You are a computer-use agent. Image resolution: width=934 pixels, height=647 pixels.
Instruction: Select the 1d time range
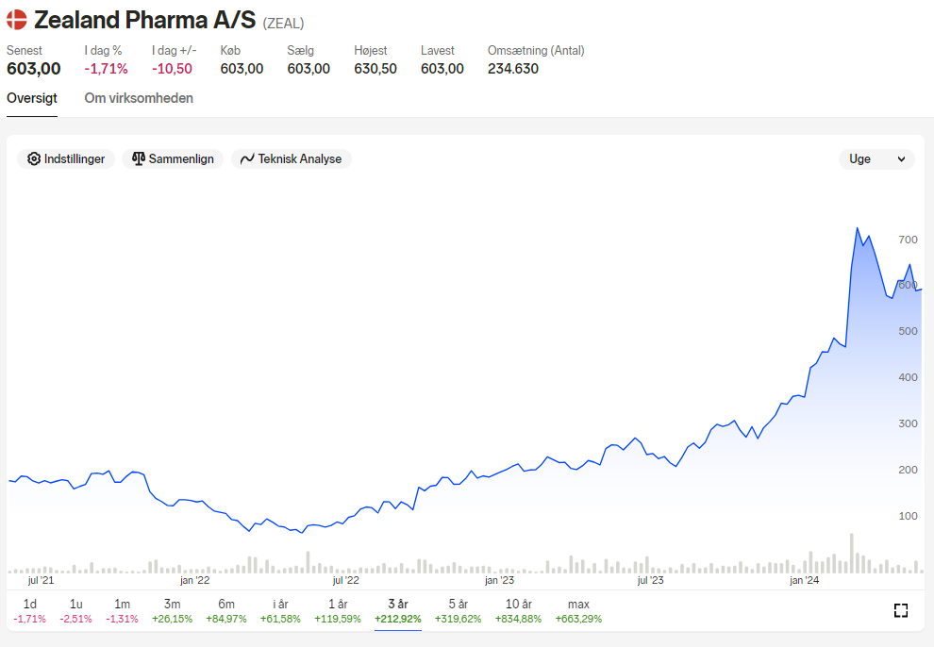coord(30,611)
